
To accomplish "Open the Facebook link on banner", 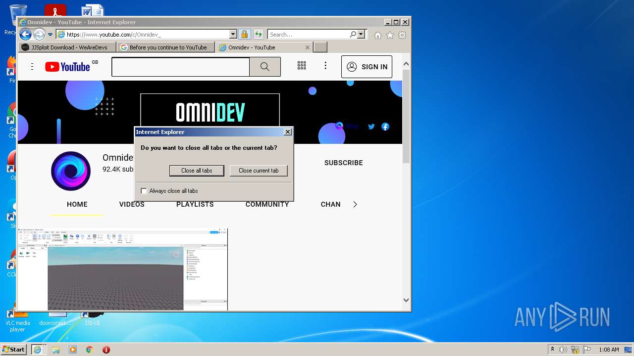I will click(x=385, y=127).
